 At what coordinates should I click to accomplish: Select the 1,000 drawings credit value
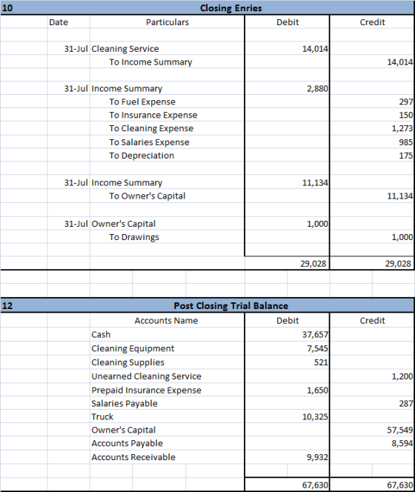(x=402, y=237)
